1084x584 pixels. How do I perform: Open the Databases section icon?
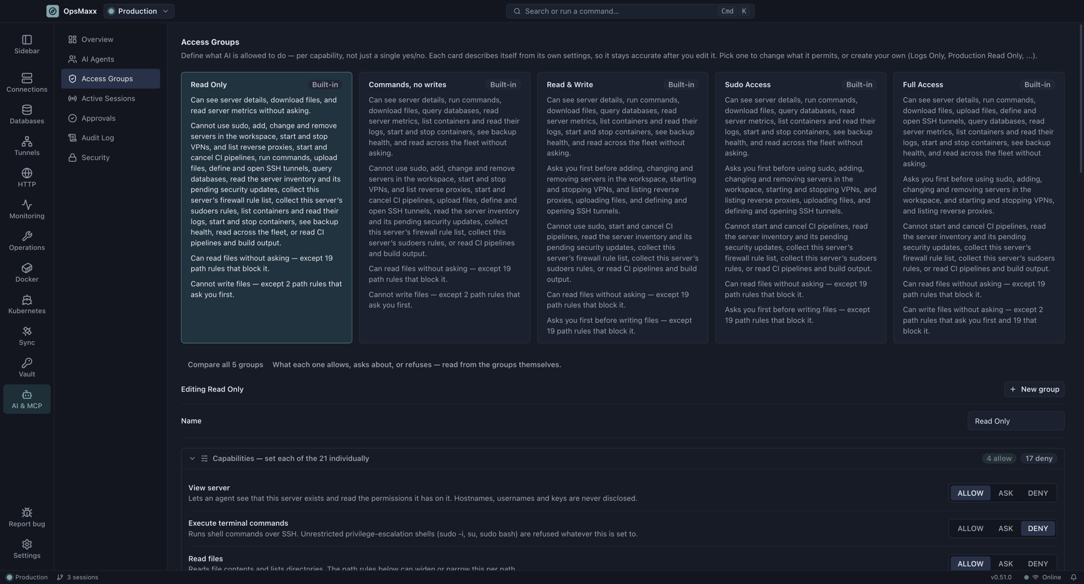click(27, 110)
